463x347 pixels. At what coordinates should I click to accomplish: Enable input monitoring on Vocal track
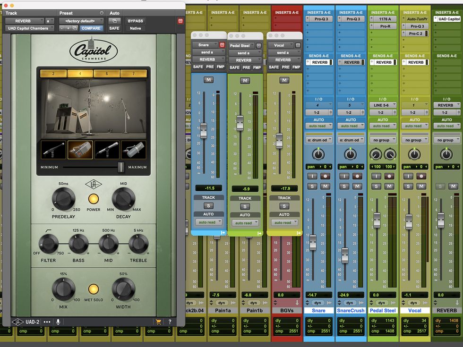pyautogui.click(x=408, y=176)
